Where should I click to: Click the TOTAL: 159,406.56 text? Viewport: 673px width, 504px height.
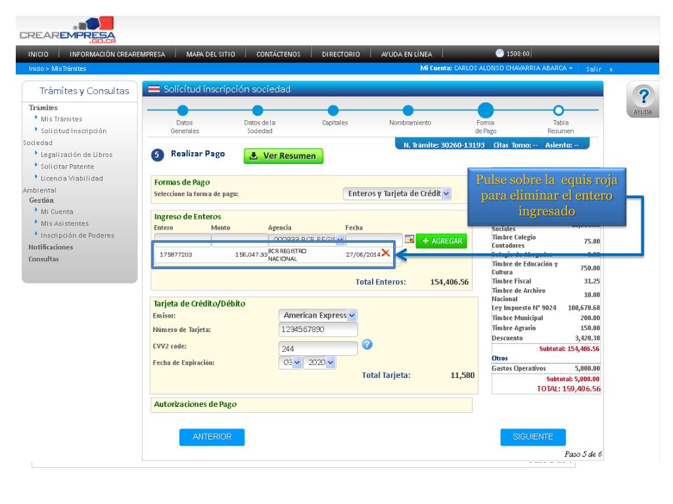[x=569, y=388]
